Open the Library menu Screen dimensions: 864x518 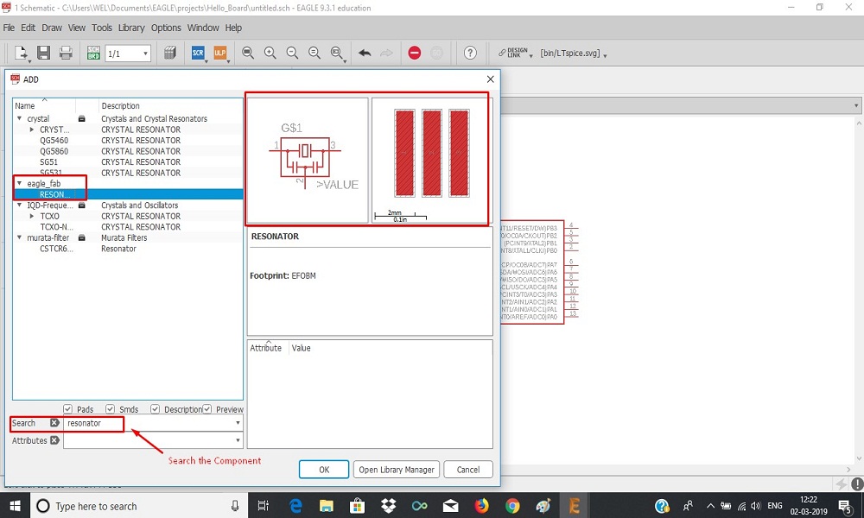(x=131, y=28)
